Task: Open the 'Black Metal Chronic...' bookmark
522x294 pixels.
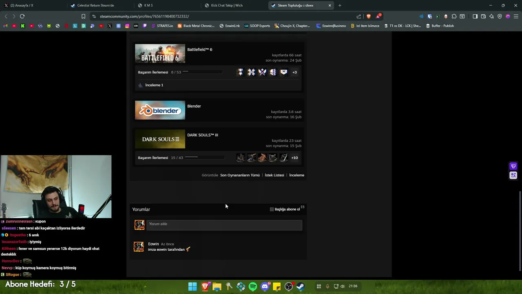Action: 196,26
